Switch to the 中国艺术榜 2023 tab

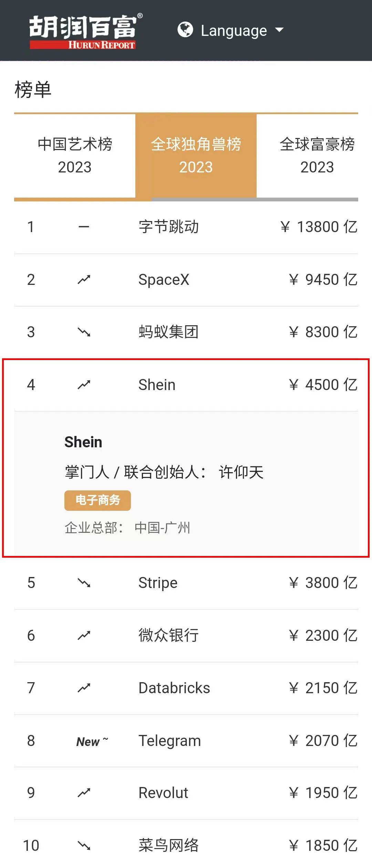[x=75, y=156]
